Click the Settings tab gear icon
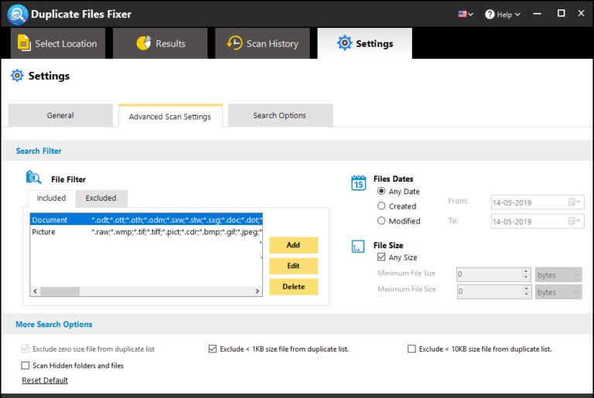 [x=344, y=43]
